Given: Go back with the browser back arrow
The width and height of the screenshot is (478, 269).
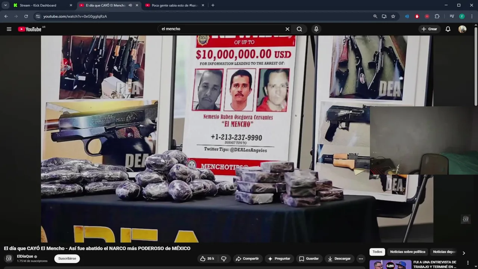Looking at the screenshot, I should (6, 16).
